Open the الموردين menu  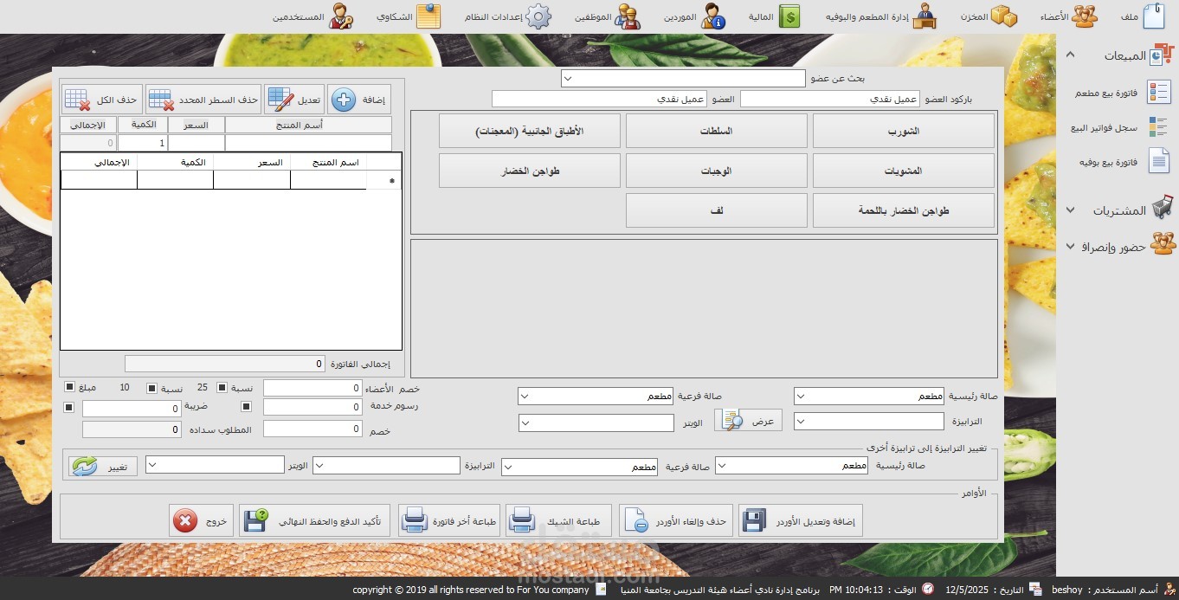694,16
